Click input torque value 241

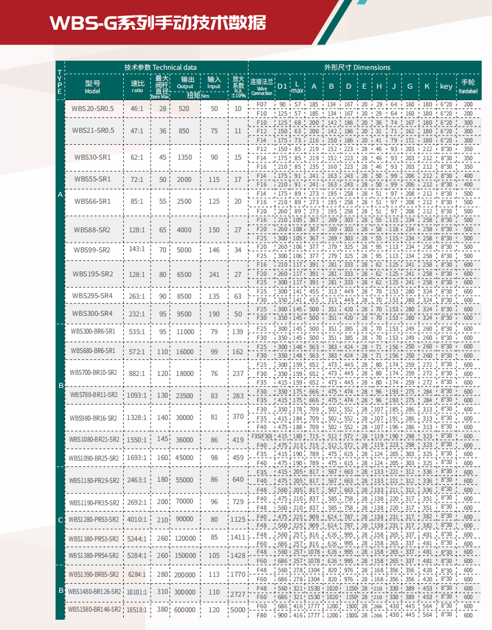click(214, 275)
